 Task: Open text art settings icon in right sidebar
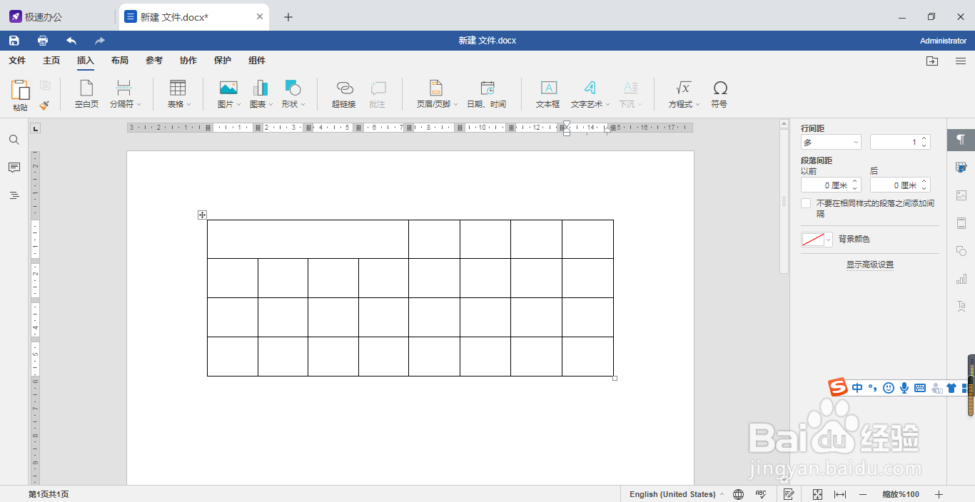pyautogui.click(x=961, y=306)
